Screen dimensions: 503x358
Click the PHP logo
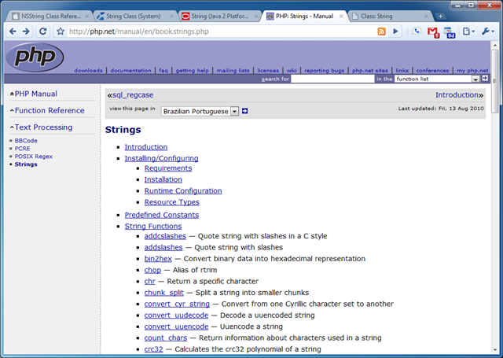(35, 57)
